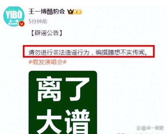The image size is (167, 134).
Task: Click the 【辟谣公告】 heading text
Action: pos(47,33)
